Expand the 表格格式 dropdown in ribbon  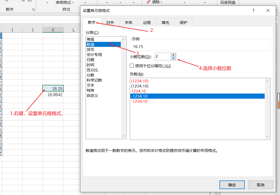click(x=65, y=3)
